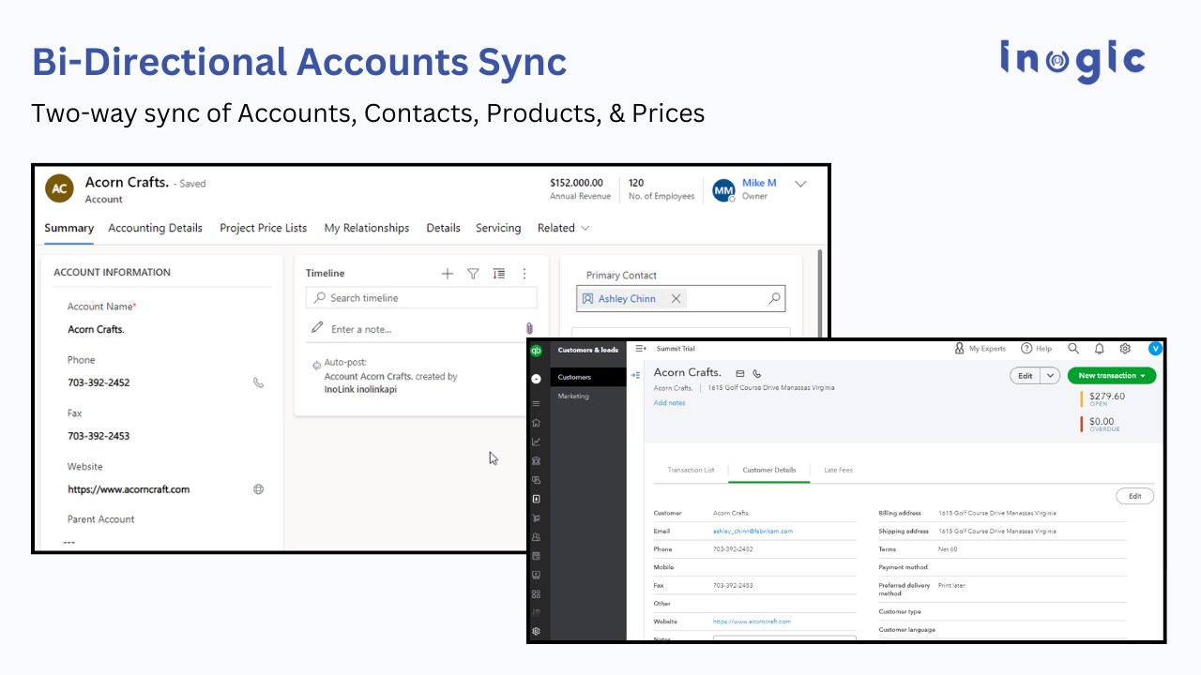Open the Late Fees tab
1201x675 pixels.
pos(838,470)
